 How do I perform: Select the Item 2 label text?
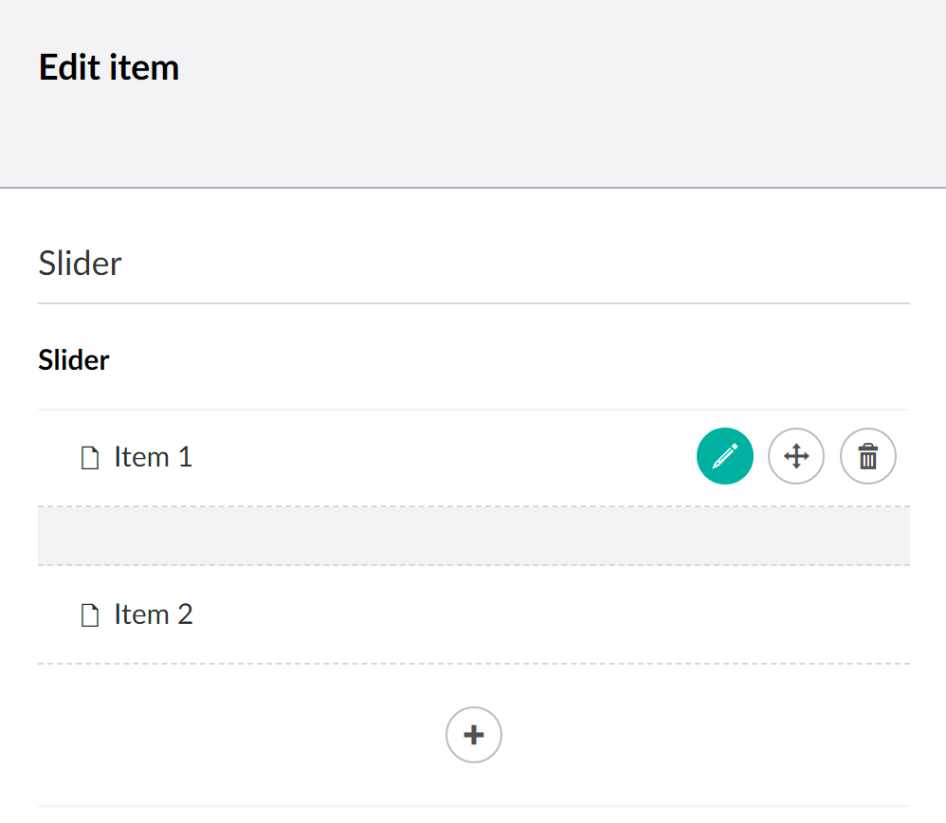154,614
